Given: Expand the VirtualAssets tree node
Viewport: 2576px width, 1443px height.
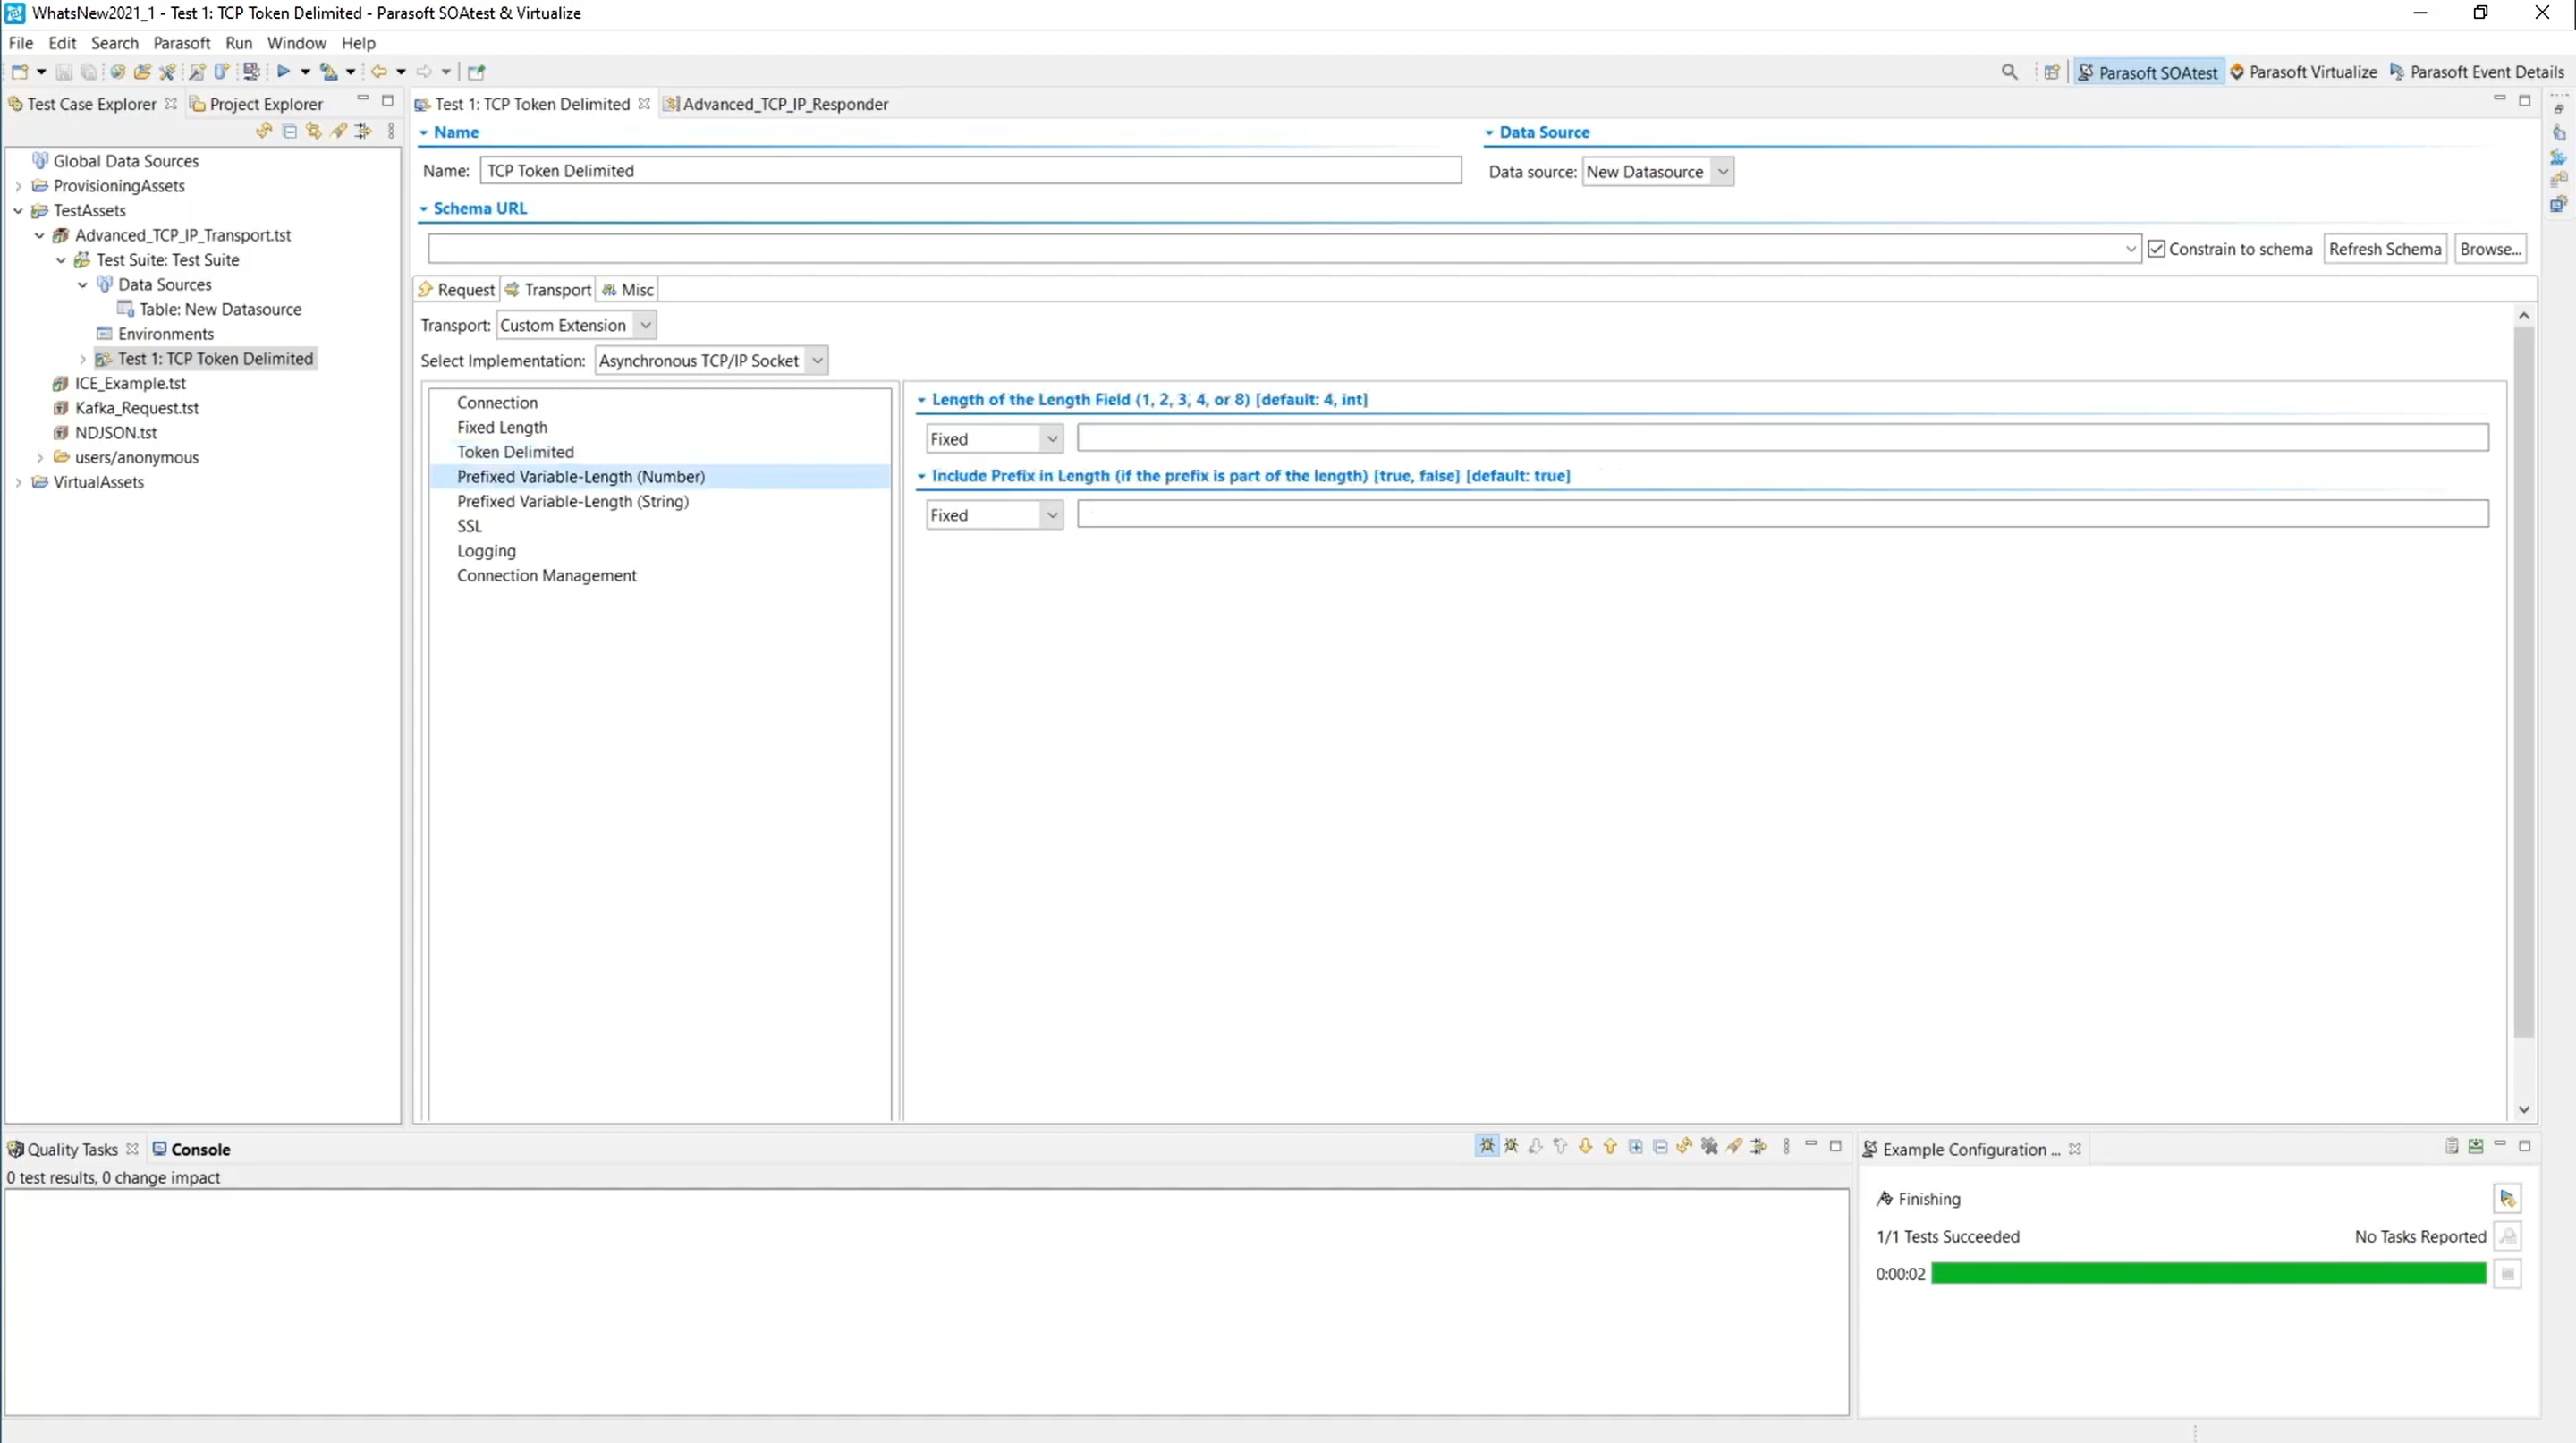Looking at the screenshot, I should pyautogui.click(x=18, y=482).
